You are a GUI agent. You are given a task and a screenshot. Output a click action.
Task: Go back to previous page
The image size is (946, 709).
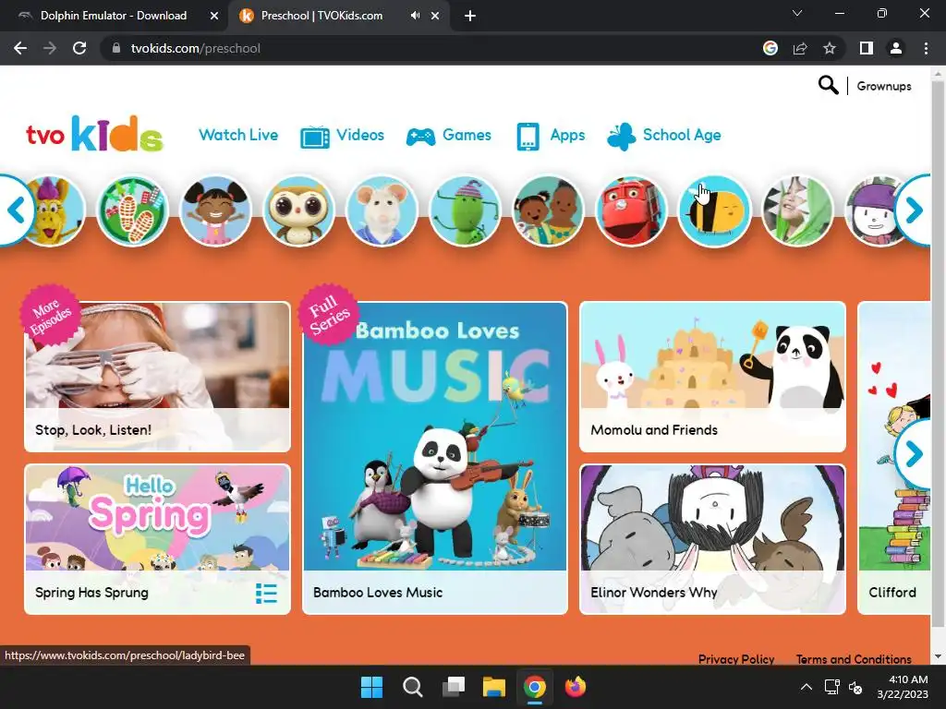coord(20,48)
